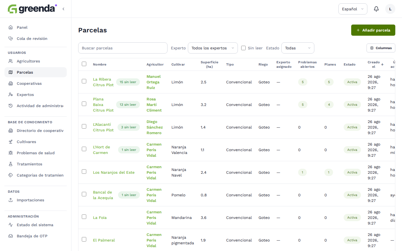Expand the Todos los expertos dropdown

click(213, 48)
